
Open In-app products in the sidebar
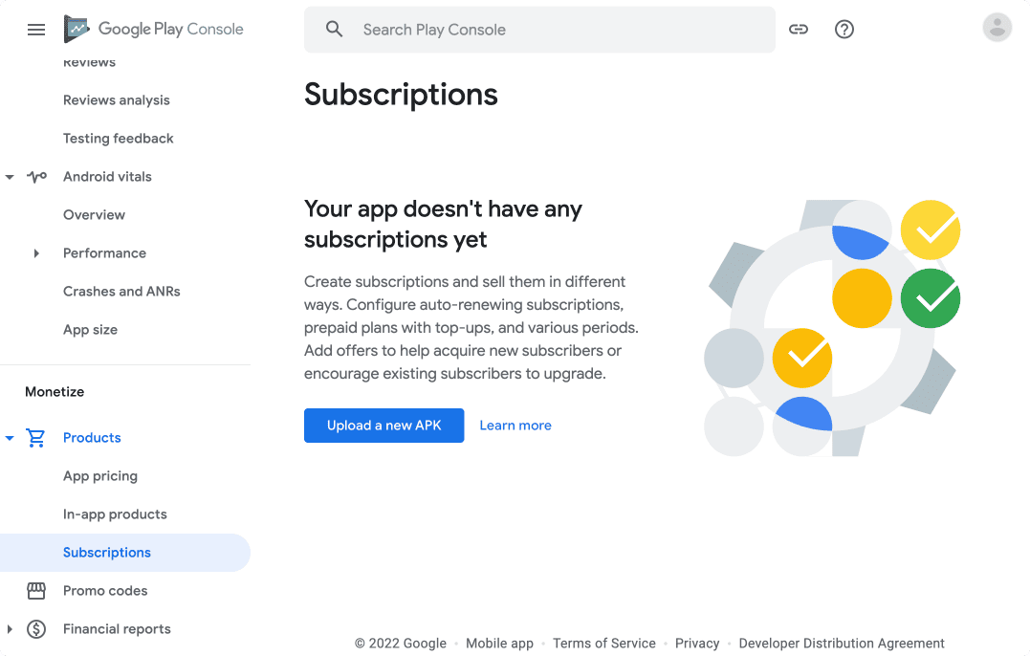[115, 514]
